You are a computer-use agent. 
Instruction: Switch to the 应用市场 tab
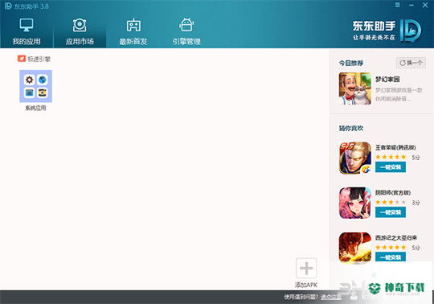pyautogui.click(x=80, y=31)
